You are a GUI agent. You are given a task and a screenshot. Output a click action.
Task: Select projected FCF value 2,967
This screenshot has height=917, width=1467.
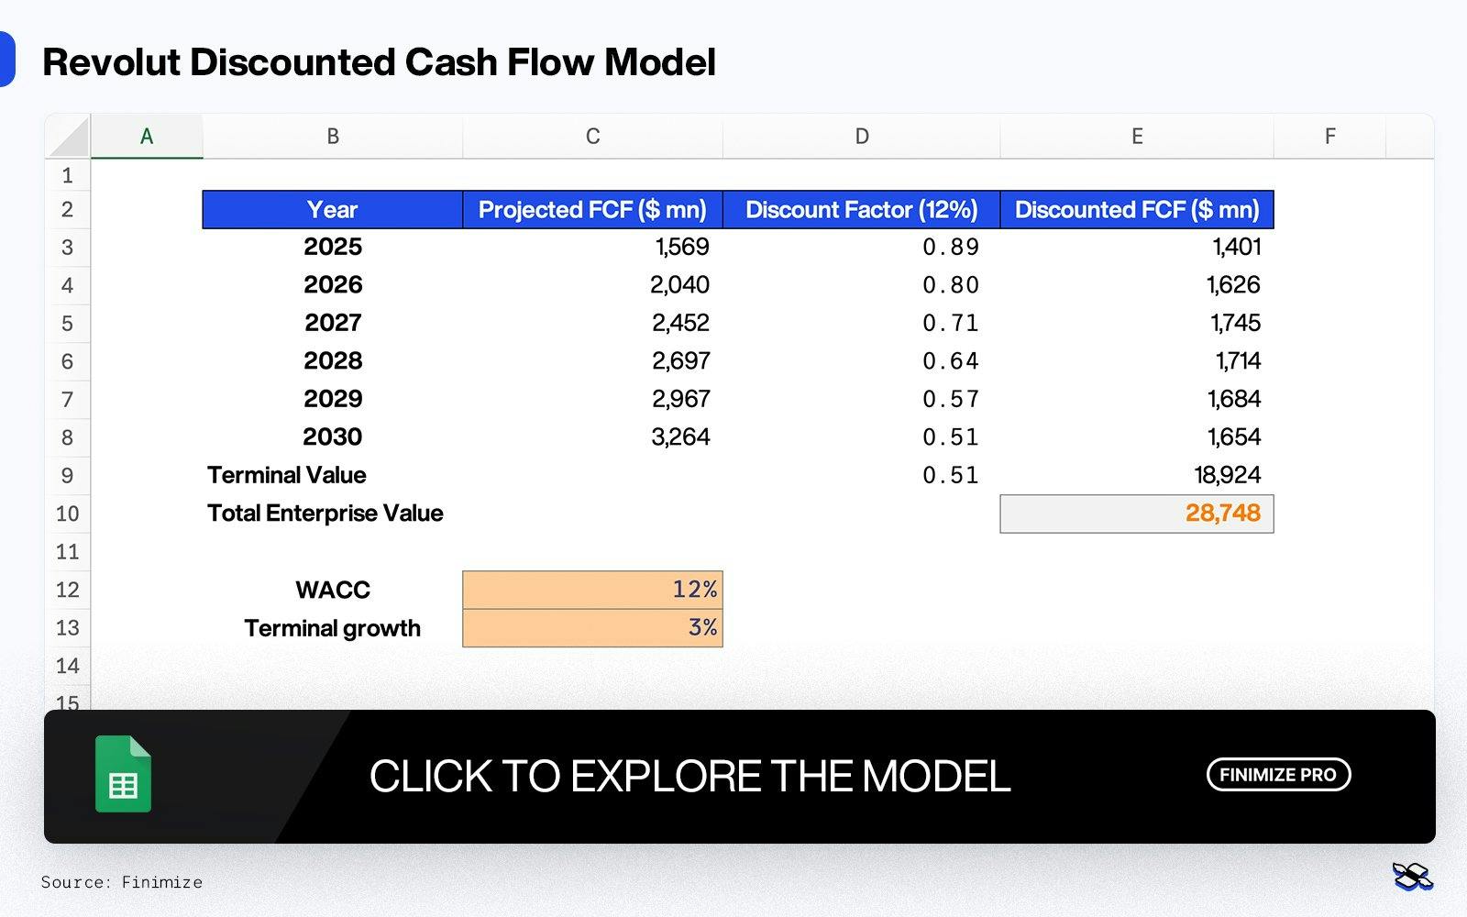[x=593, y=400]
